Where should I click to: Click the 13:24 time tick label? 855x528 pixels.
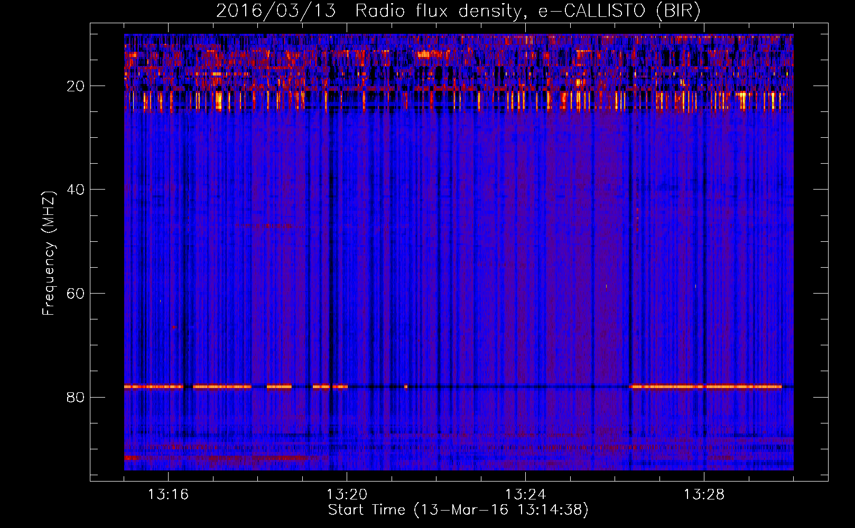click(525, 495)
